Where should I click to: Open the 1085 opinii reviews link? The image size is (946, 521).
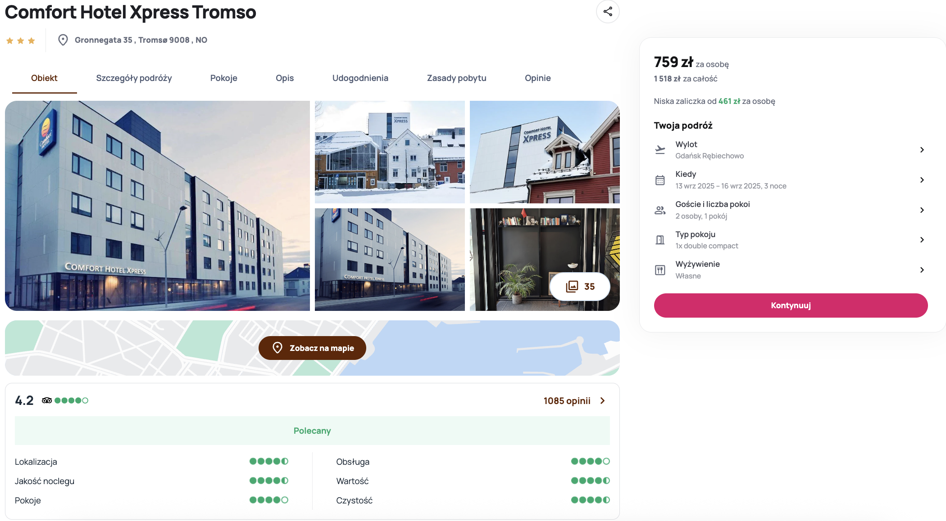pyautogui.click(x=567, y=401)
